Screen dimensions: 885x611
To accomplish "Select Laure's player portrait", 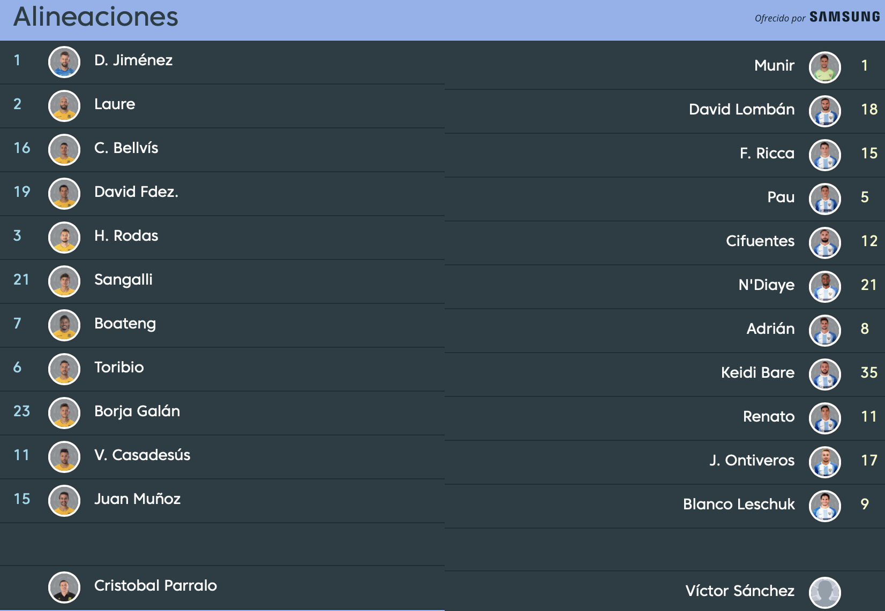I will [x=64, y=106].
